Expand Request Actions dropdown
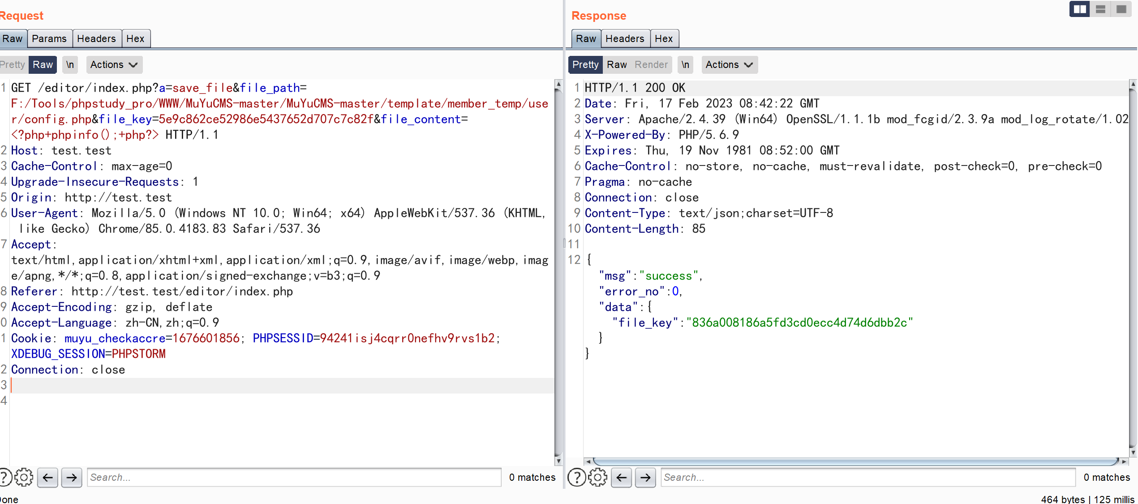The height and width of the screenshot is (504, 1138). coord(114,65)
